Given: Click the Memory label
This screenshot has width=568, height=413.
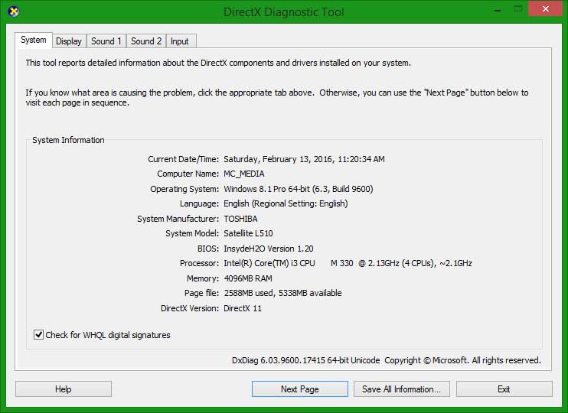Looking at the screenshot, I should pyautogui.click(x=203, y=278).
